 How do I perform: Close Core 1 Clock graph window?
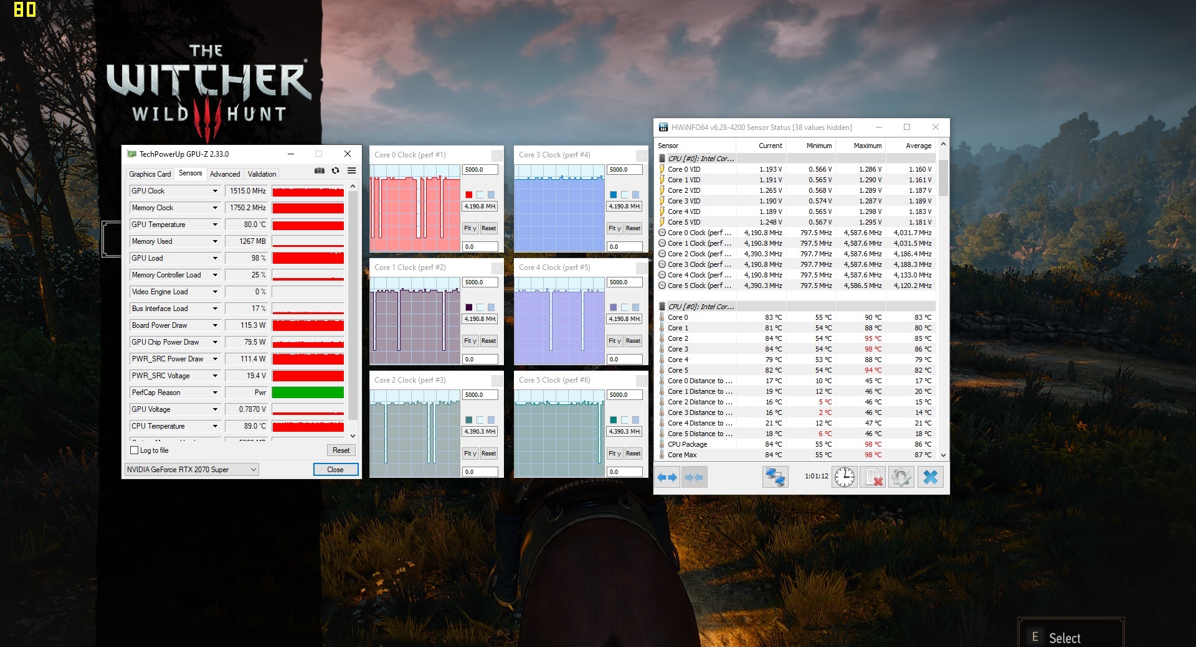(x=497, y=268)
